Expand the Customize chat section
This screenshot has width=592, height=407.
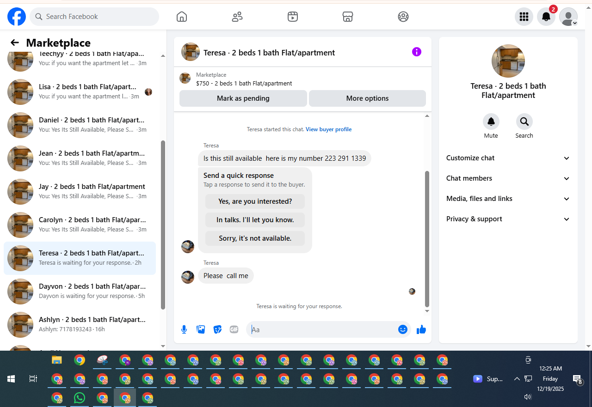(x=508, y=158)
